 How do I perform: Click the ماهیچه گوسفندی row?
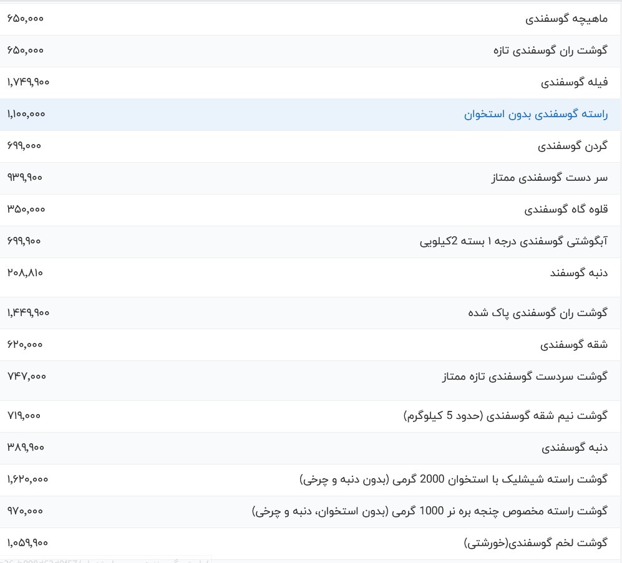click(x=312, y=18)
